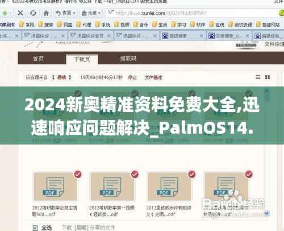Open the 常用 bookmarks folder

(x=27, y=24)
